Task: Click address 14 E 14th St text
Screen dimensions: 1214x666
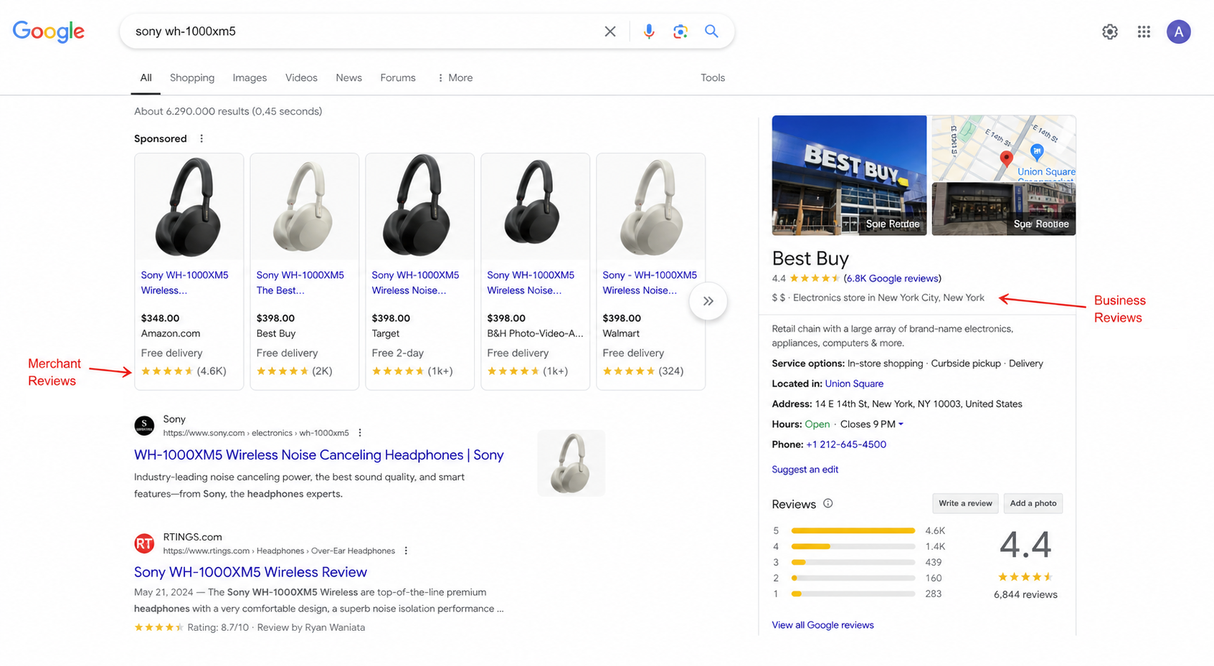Action: (919, 404)
